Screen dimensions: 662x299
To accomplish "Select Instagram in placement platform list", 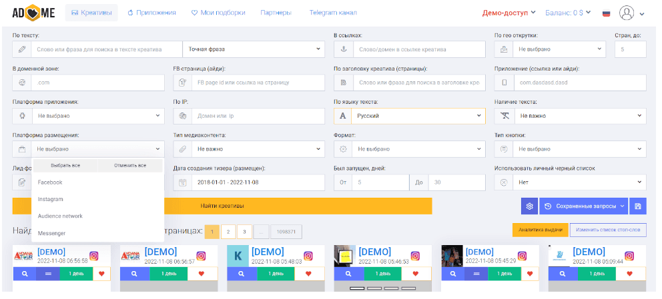I will 50,199.
